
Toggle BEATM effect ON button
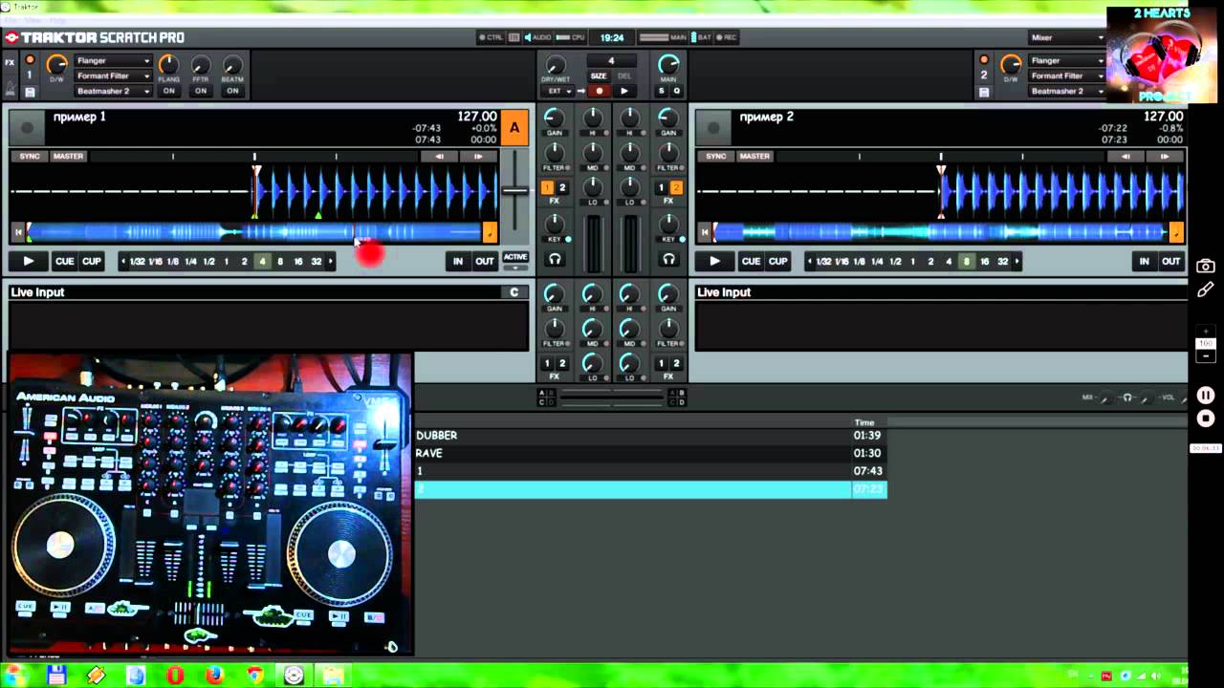coord(232,91)
